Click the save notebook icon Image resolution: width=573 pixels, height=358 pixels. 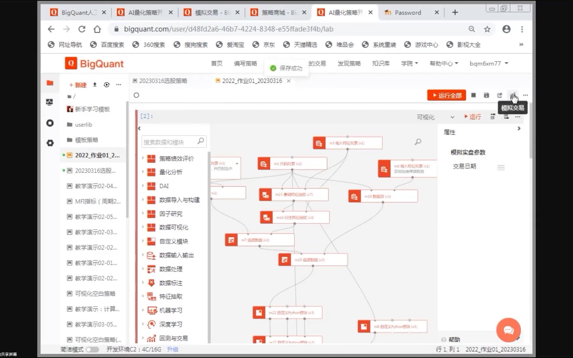(x=486, y=95)
